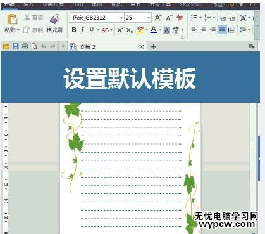Open the strikethrough dropdown arrow

click(x=111, y=30)
